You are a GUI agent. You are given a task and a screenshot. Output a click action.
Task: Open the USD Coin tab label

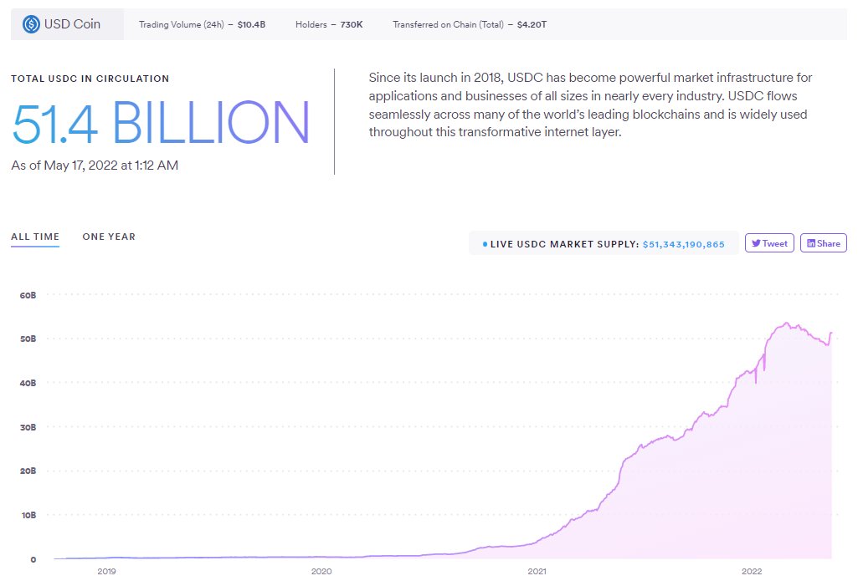click(67, 24)
